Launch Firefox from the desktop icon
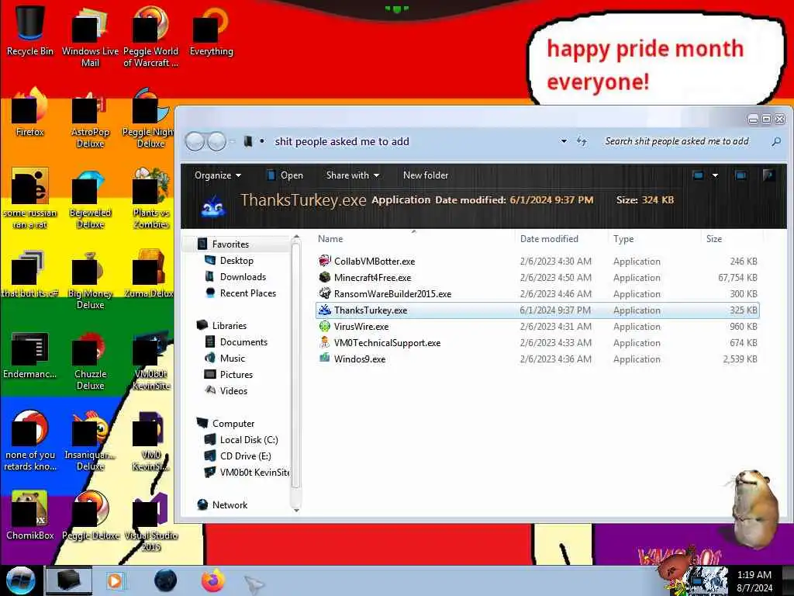 (x=30, y=113)
